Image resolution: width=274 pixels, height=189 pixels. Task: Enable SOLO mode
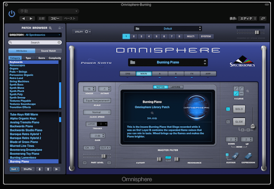pos(239,109)
